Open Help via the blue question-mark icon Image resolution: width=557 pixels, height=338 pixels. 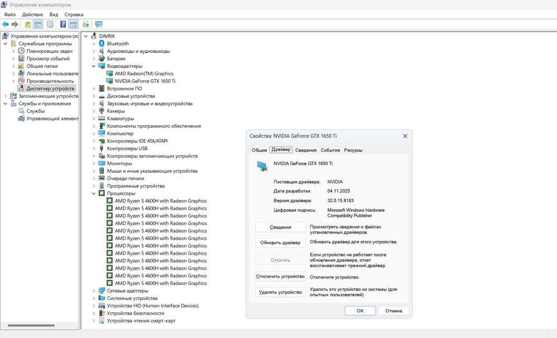pyautogui.click(x=63, y=24)
